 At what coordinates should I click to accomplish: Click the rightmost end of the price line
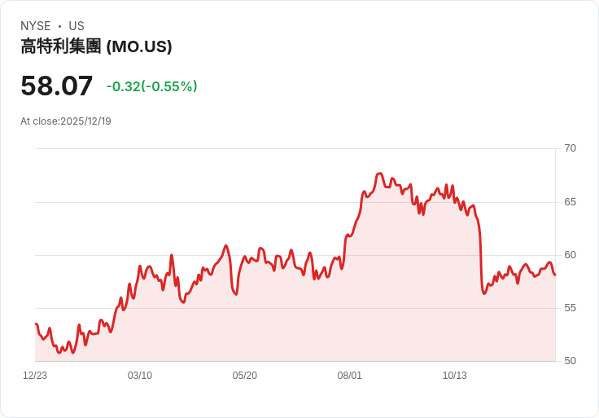555,275
